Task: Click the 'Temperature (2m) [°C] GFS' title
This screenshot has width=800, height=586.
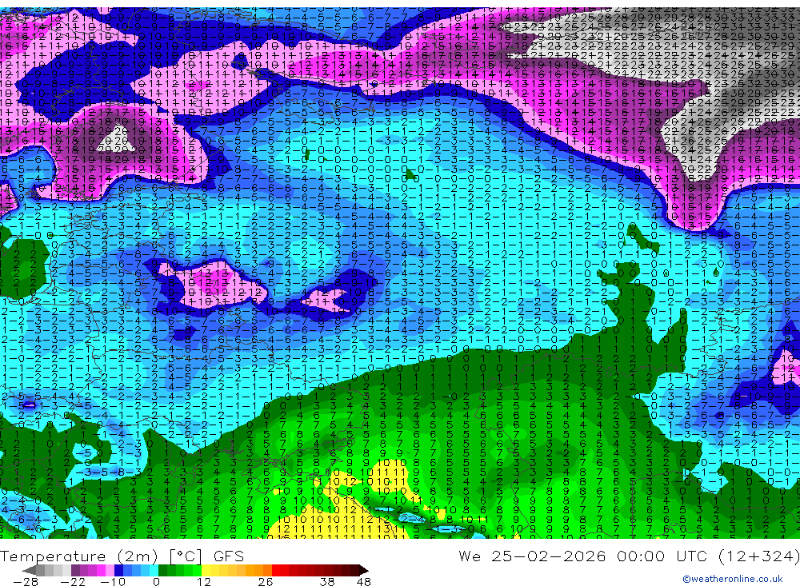Action: click(x=122, y=556)
